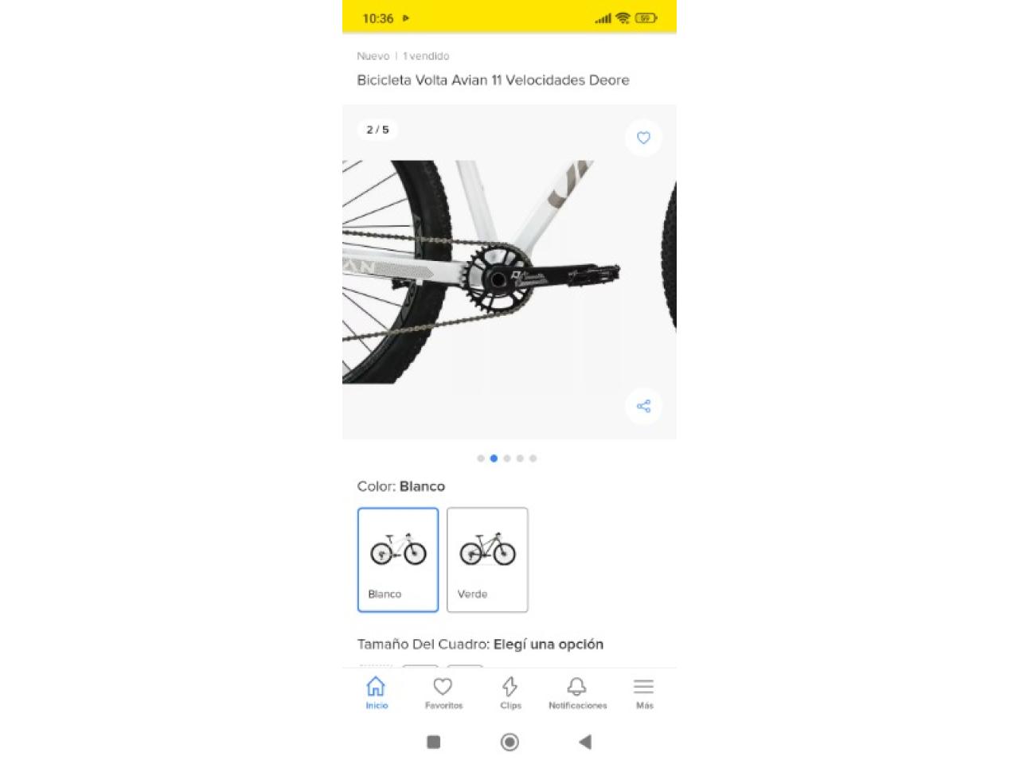Tap the 2 / 5 image counter

[x=377, y=130]
